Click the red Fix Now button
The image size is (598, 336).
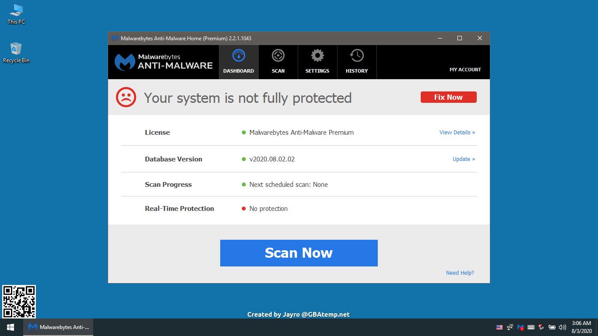click(x=448, y=97)
